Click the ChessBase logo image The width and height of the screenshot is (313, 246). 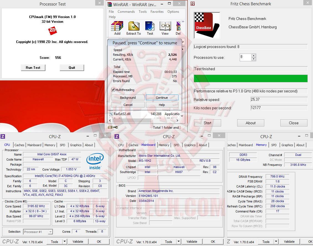207,25
